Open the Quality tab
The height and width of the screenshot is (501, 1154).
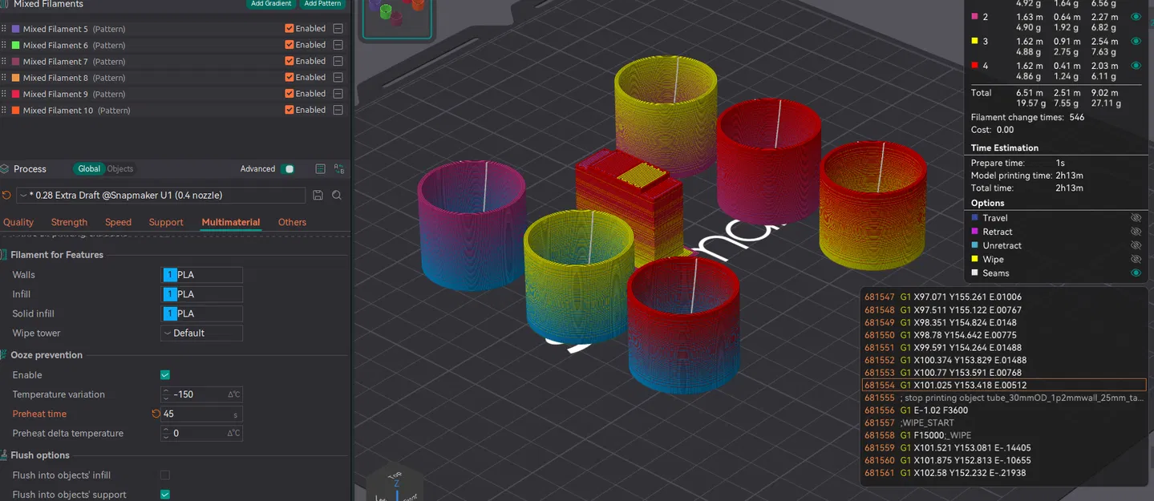18,222
